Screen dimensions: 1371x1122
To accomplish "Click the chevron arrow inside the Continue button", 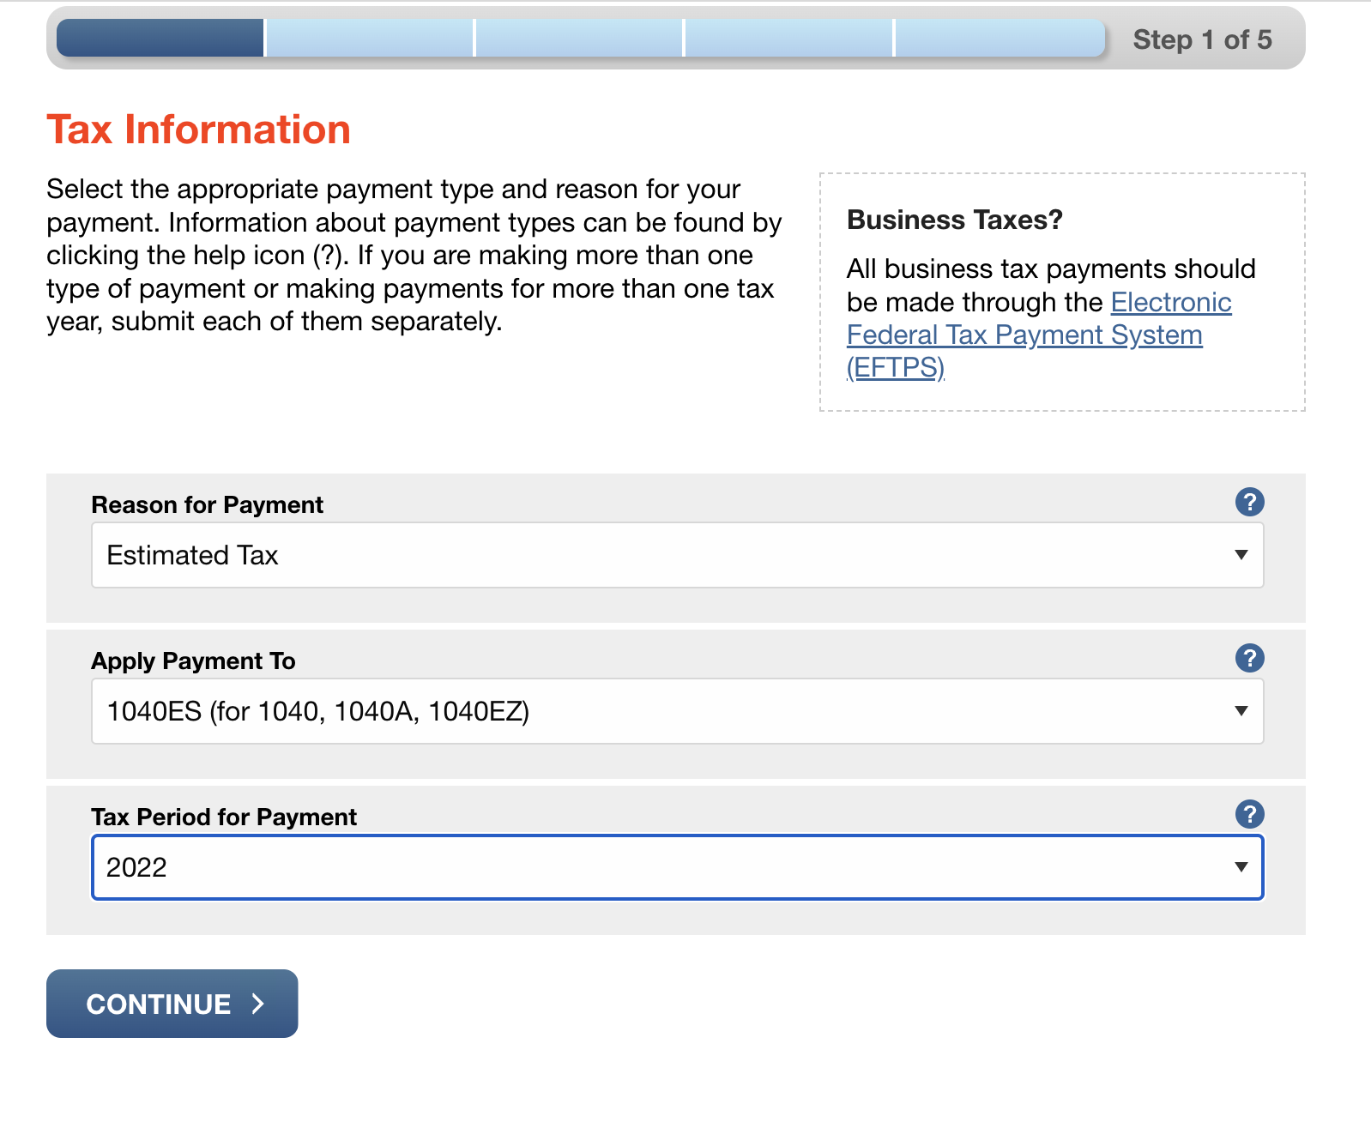I will click(x=257, y=1004).
